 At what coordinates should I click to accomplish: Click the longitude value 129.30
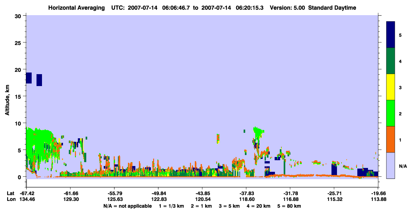tap(70, 199)
